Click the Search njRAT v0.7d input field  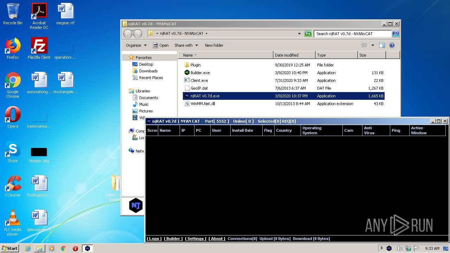pyautogui.click(x=353, y=34)
